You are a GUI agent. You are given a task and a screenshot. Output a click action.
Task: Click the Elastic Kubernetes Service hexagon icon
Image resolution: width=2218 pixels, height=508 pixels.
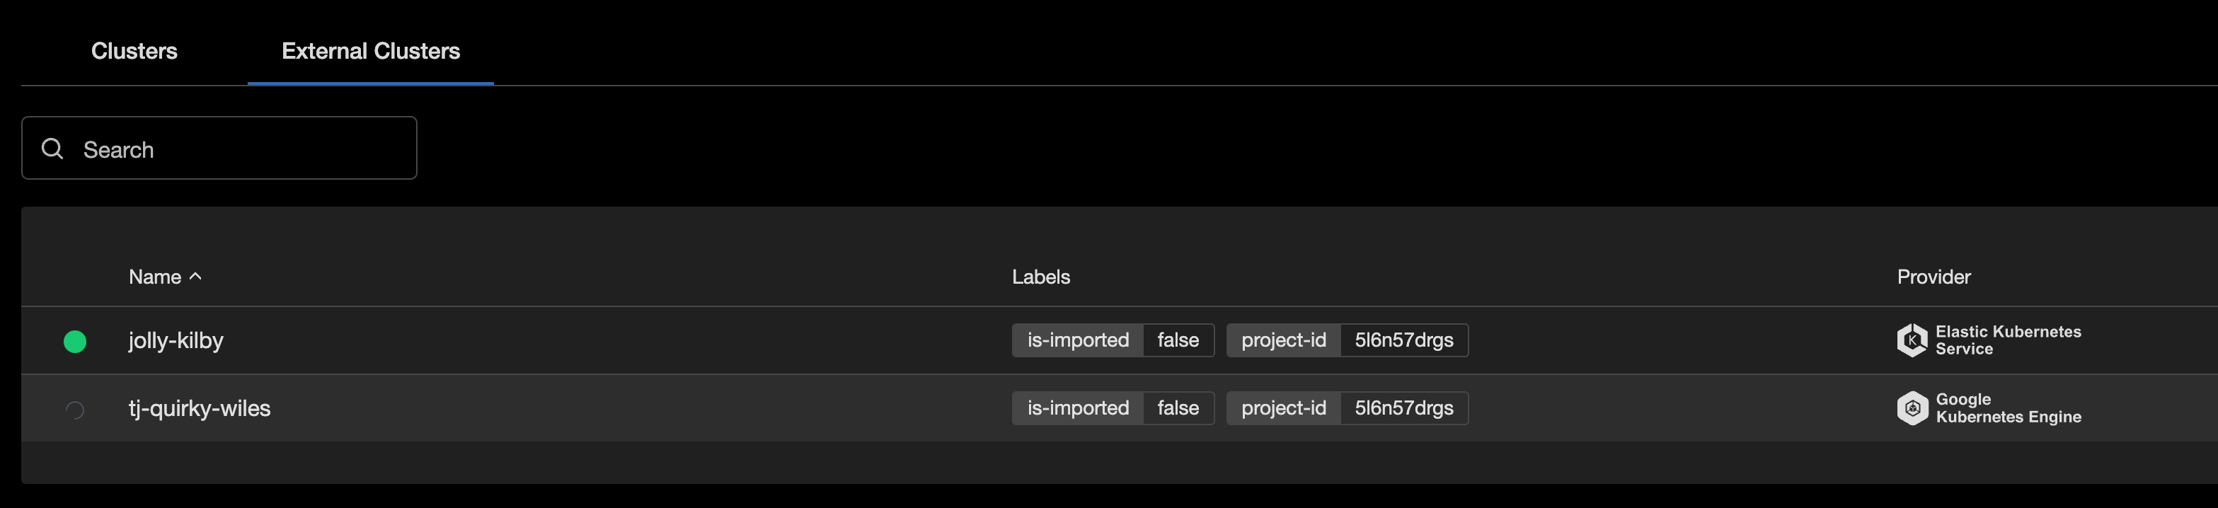pyautogui.click(x=1913, y=340)
